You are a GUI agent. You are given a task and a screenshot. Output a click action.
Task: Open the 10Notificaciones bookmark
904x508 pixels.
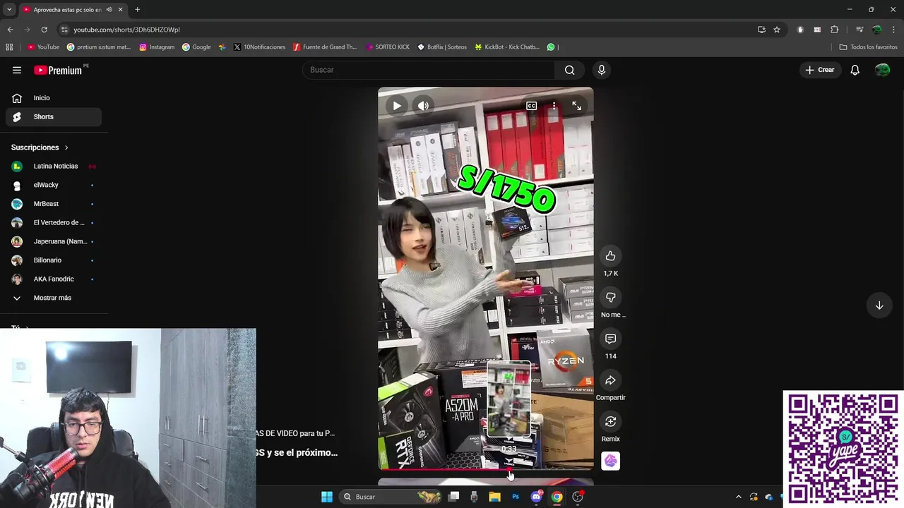coord(259,47)
